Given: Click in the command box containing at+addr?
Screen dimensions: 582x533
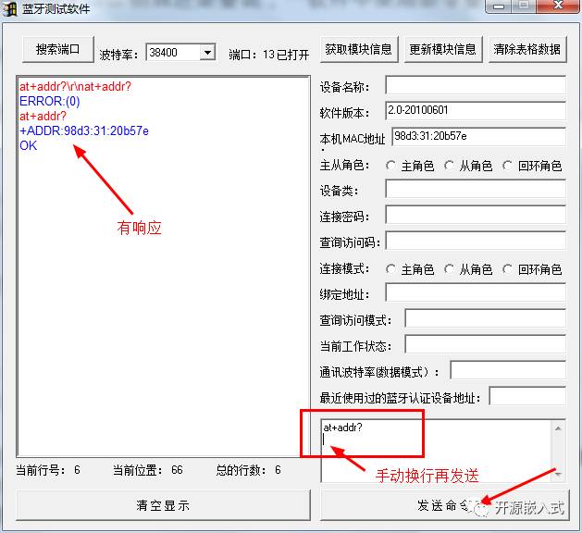Looking at the screenshot, I should point(436,451).
